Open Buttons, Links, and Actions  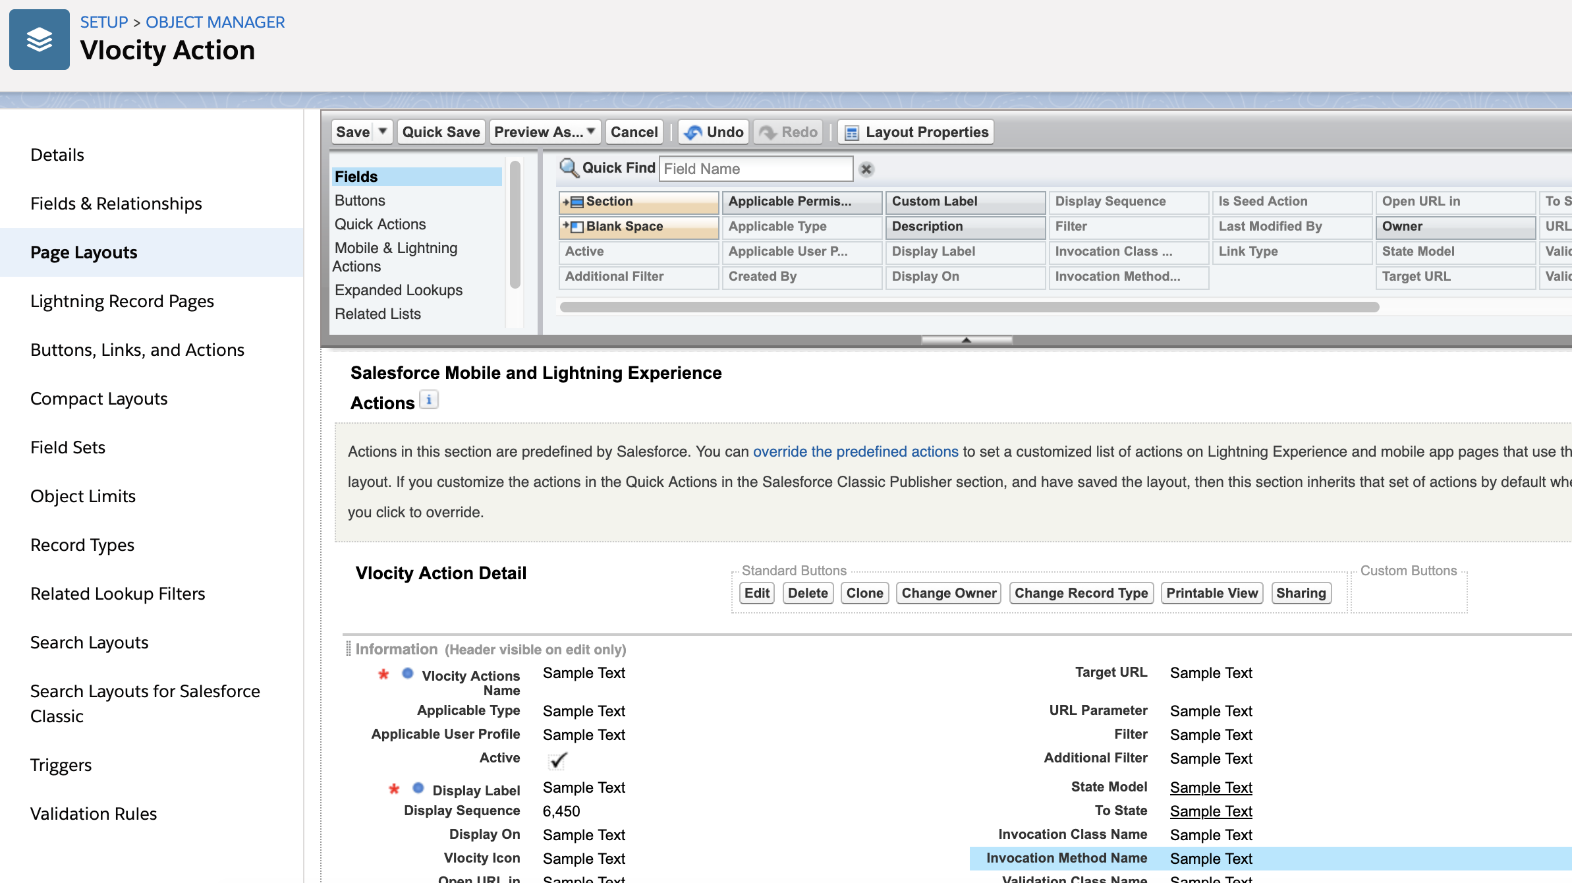[x=137, y=350]
